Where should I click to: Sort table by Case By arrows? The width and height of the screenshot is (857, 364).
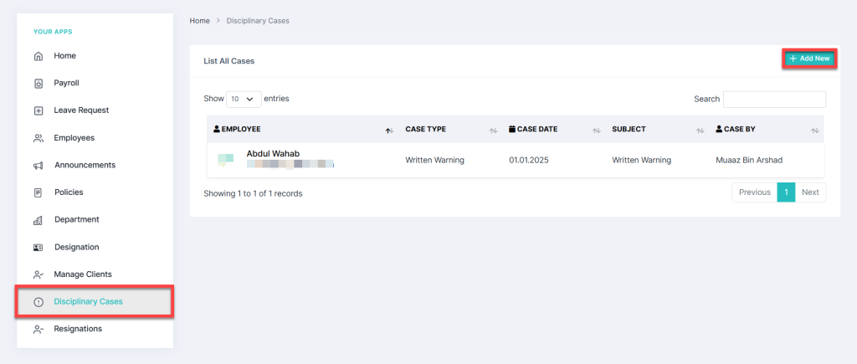[815, 130]
